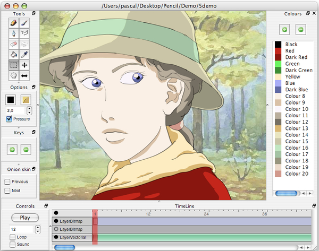Enable Previous onion skin
Viewport: 319px width, 251px height.
coord(7,181)
